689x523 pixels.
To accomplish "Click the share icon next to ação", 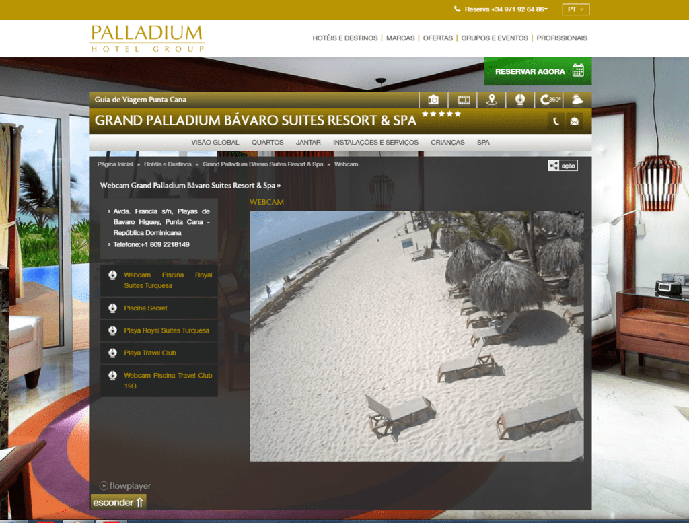I will (554, 166).
